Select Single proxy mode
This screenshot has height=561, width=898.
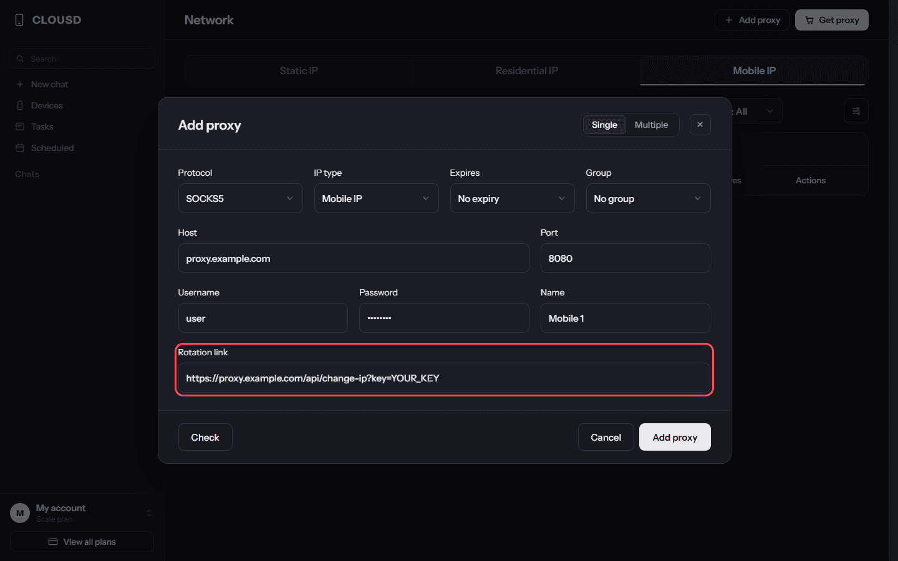[604, 125]
